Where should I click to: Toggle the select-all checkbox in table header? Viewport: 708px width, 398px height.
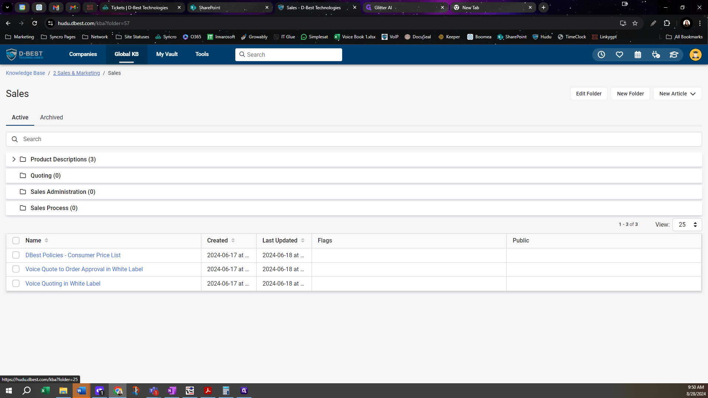(x=16, y=241)
